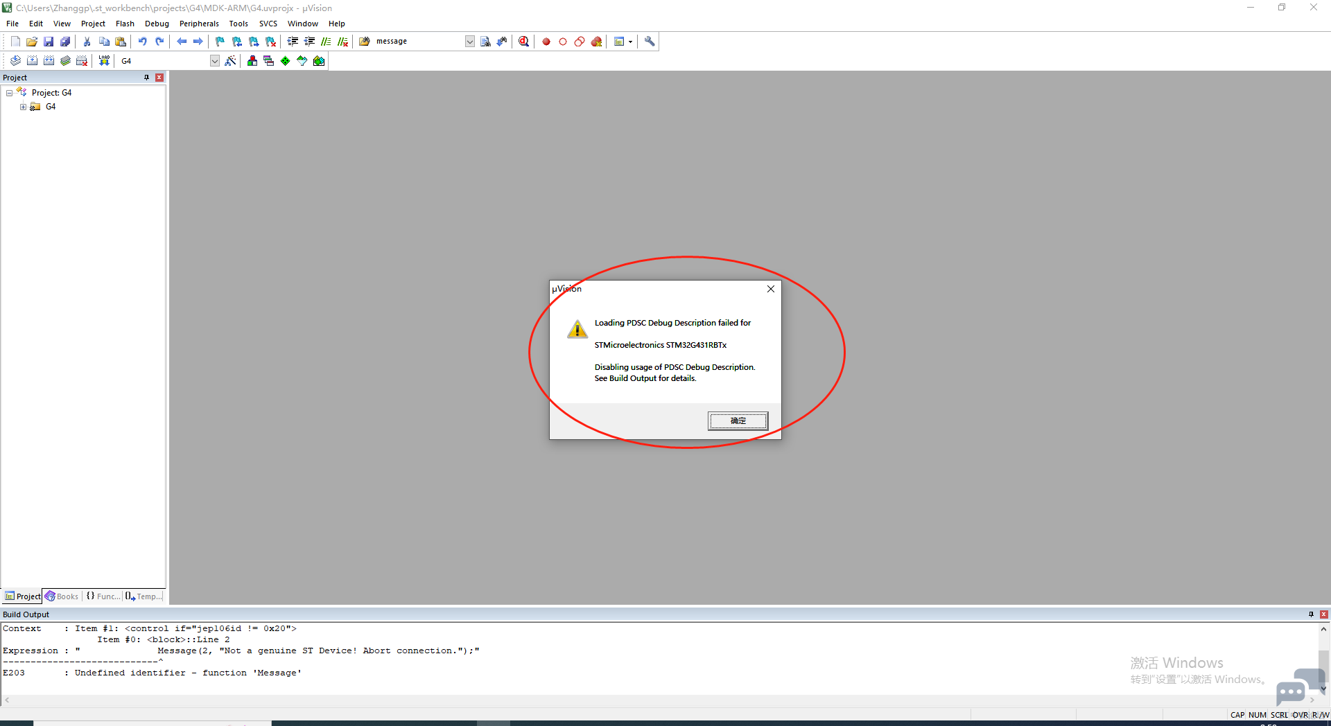Open the Window menu
The image size is (1331, 726).
[x=303, y=24]
